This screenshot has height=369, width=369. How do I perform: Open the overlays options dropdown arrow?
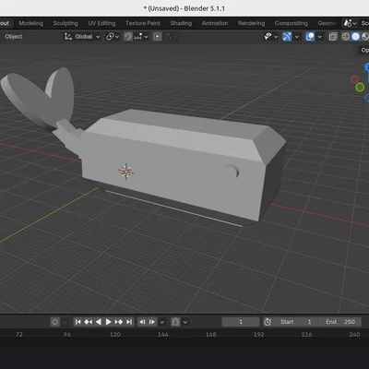[320, 37]
